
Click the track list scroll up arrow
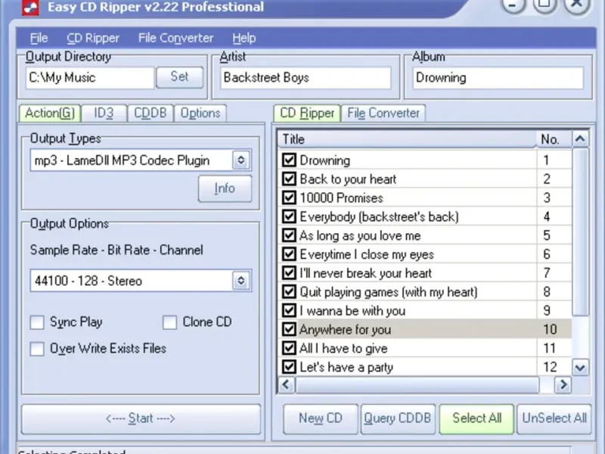(x=580, y=138)
